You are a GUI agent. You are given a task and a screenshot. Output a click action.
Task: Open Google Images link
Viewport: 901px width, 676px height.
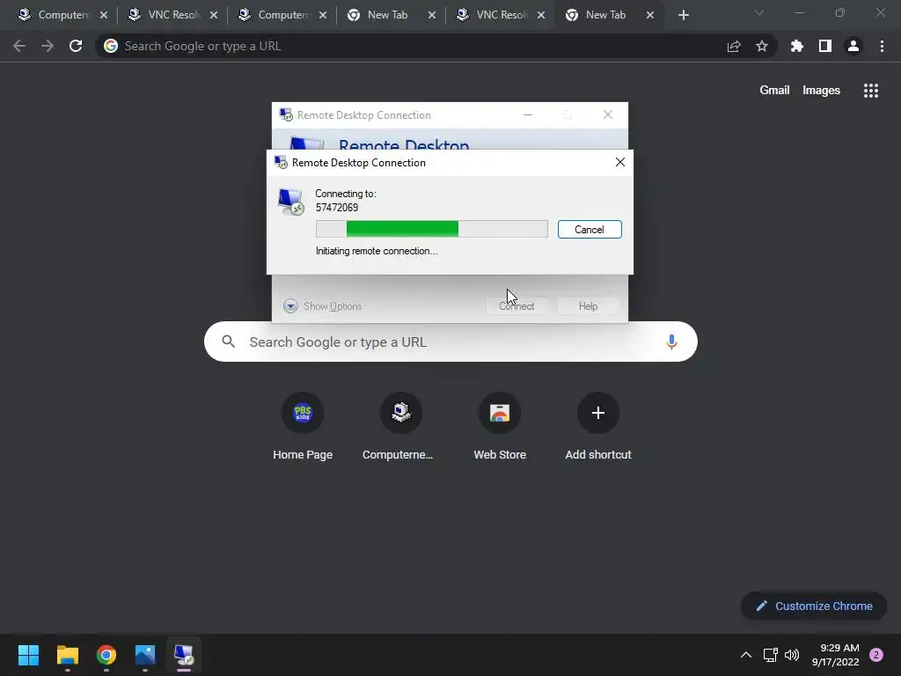[821, 91]
